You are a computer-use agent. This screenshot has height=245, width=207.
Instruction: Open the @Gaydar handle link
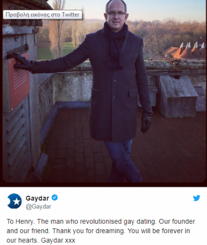pyautogui.click(x=38, y=207)
